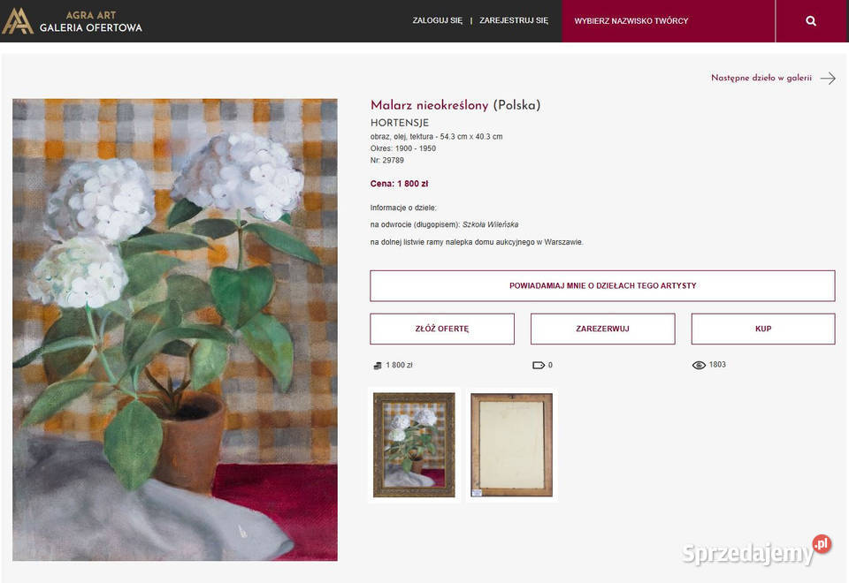Click the offers tag icon
This screenshot has width=849, height=583.
(x=539, y=365)
